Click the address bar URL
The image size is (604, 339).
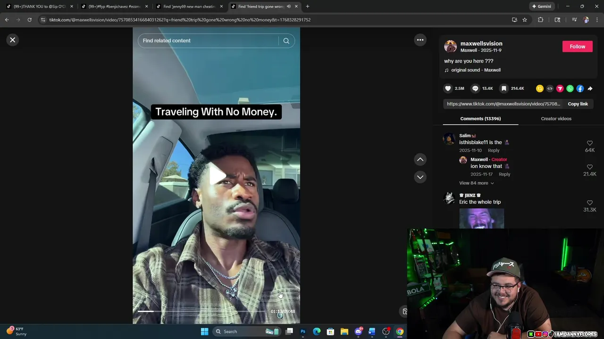[x=180, y=20]
